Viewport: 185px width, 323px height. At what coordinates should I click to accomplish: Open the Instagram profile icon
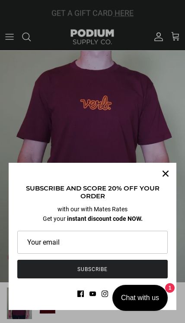tap(105, 294)
